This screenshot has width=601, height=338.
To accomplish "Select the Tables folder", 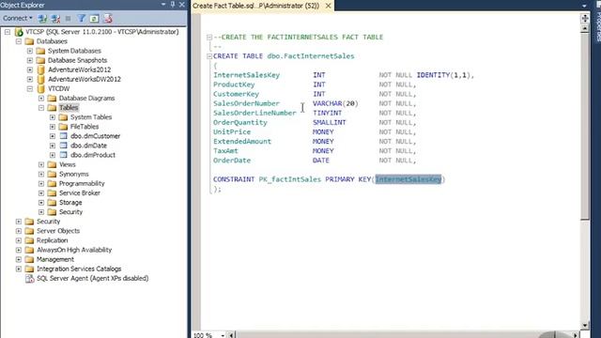I will click(69, 108).
